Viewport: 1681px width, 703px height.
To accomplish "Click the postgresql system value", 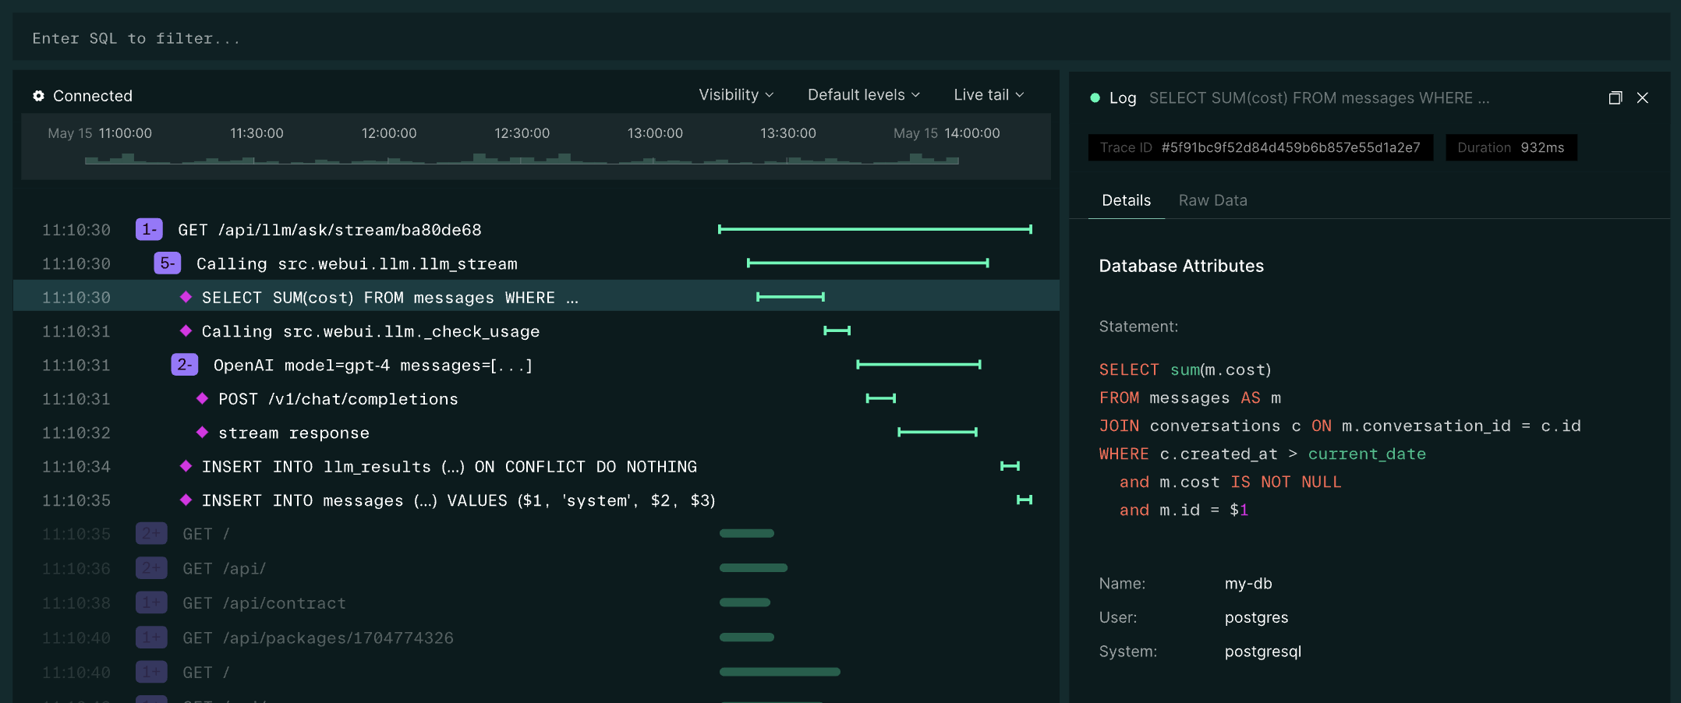I will 1263,652.
